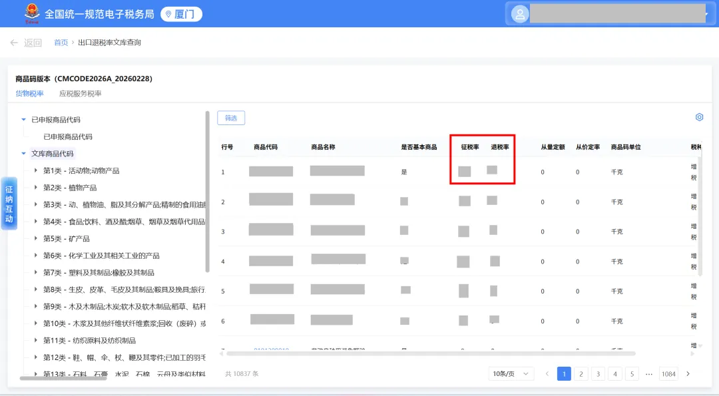The height and width of the screenshot is (396, 719).
Task: Open the 厦门 location selector
Action: (181, 14)
